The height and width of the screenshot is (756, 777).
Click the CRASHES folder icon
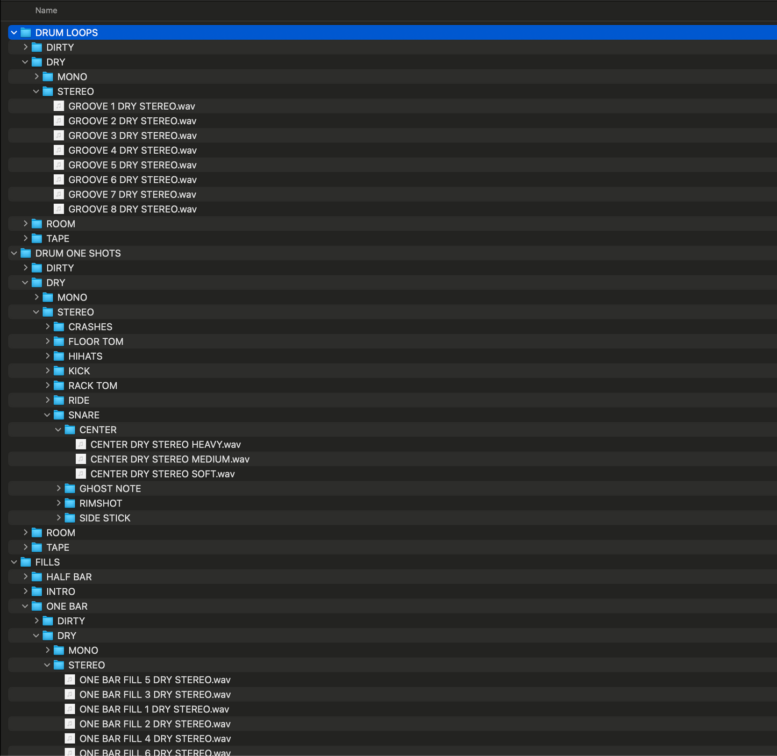59,327
